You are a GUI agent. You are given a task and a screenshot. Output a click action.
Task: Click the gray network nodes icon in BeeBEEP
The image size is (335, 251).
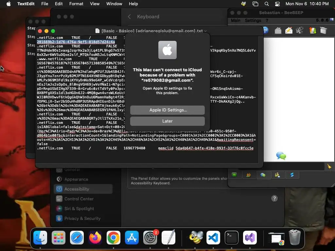click(300, 30)
